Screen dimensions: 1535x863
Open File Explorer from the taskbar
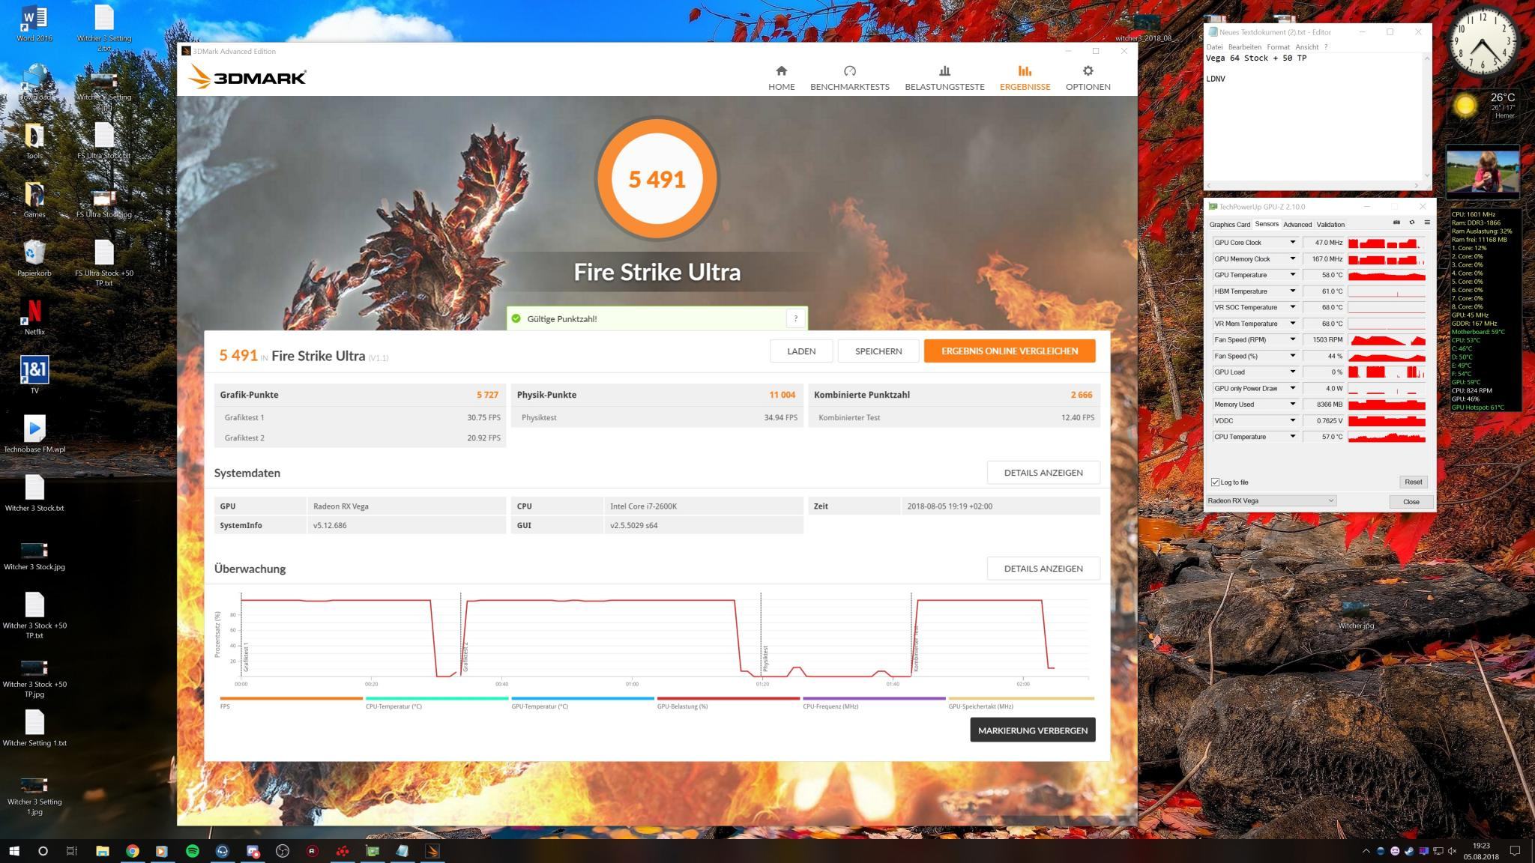point(103,850)
